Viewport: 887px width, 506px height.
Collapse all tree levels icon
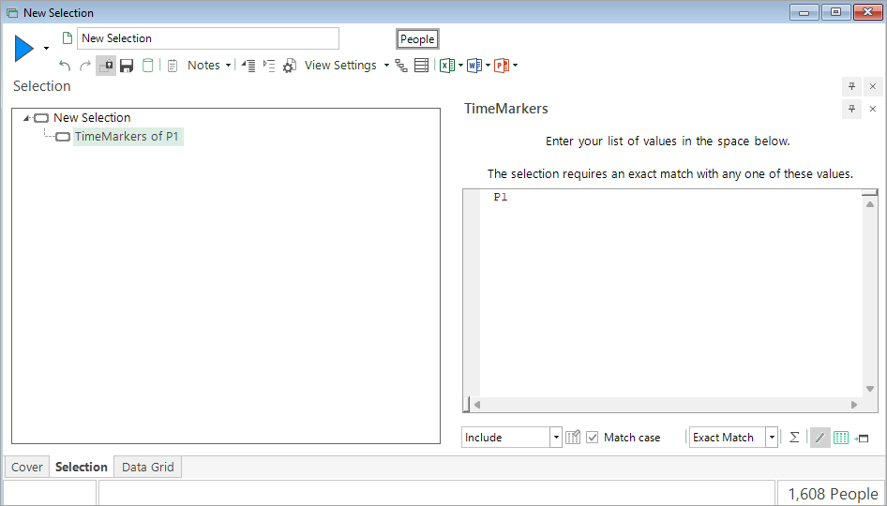[248, 66]
